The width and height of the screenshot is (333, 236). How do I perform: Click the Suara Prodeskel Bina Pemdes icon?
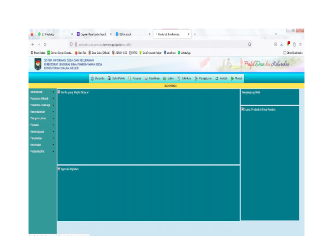pyautogui.click(x=242, y=109)
